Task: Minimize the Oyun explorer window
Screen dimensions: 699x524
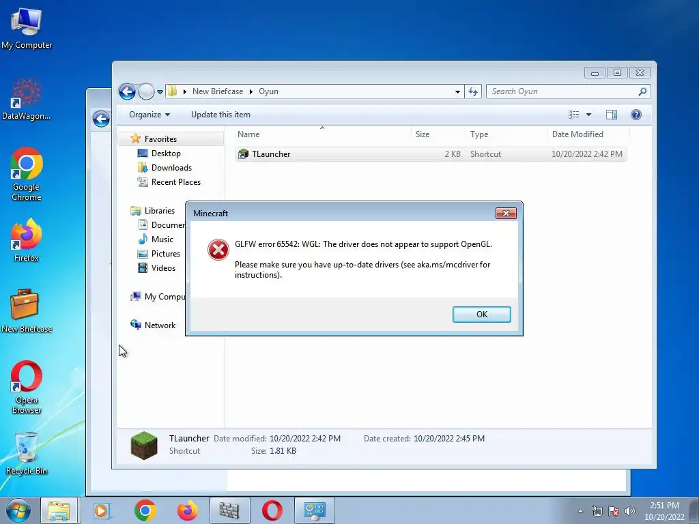Action: tap(595, 72)
